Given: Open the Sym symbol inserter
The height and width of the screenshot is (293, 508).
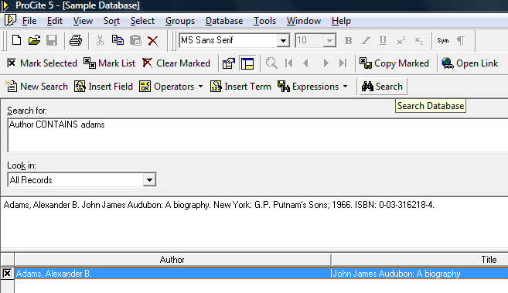Looking at the screenshot, I should pyautogui.click(x=443, y=41).
